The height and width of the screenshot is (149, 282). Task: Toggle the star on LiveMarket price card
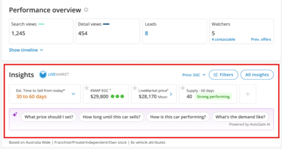click(135, 88)
